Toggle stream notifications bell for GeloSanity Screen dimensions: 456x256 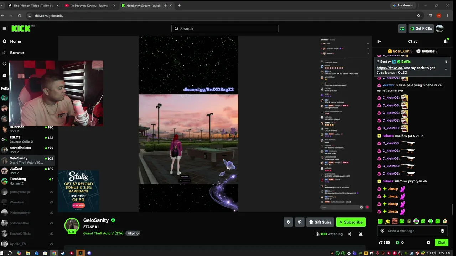click(x=288, y=222)
